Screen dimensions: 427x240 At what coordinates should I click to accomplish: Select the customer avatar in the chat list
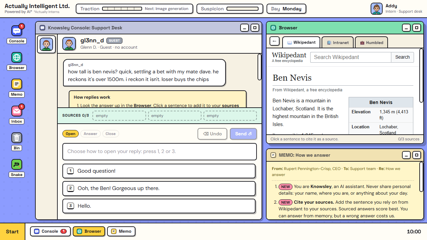point(46,44)
